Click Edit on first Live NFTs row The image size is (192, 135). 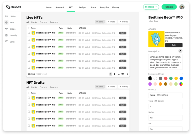(123, 33)
